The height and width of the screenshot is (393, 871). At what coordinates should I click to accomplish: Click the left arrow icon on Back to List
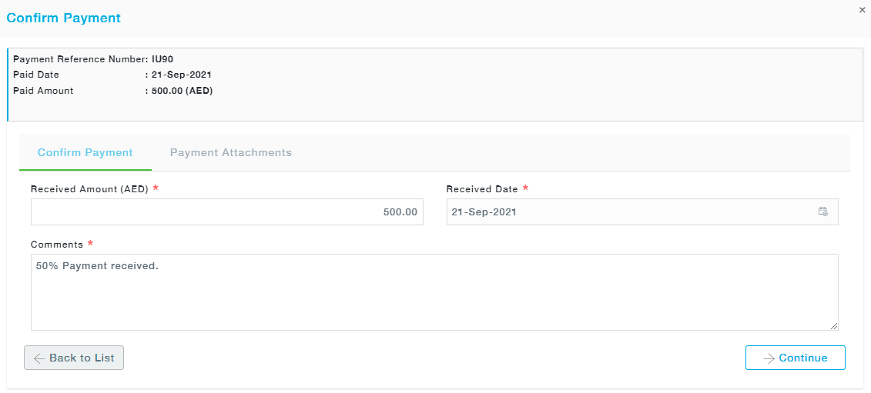coord(39,358)
